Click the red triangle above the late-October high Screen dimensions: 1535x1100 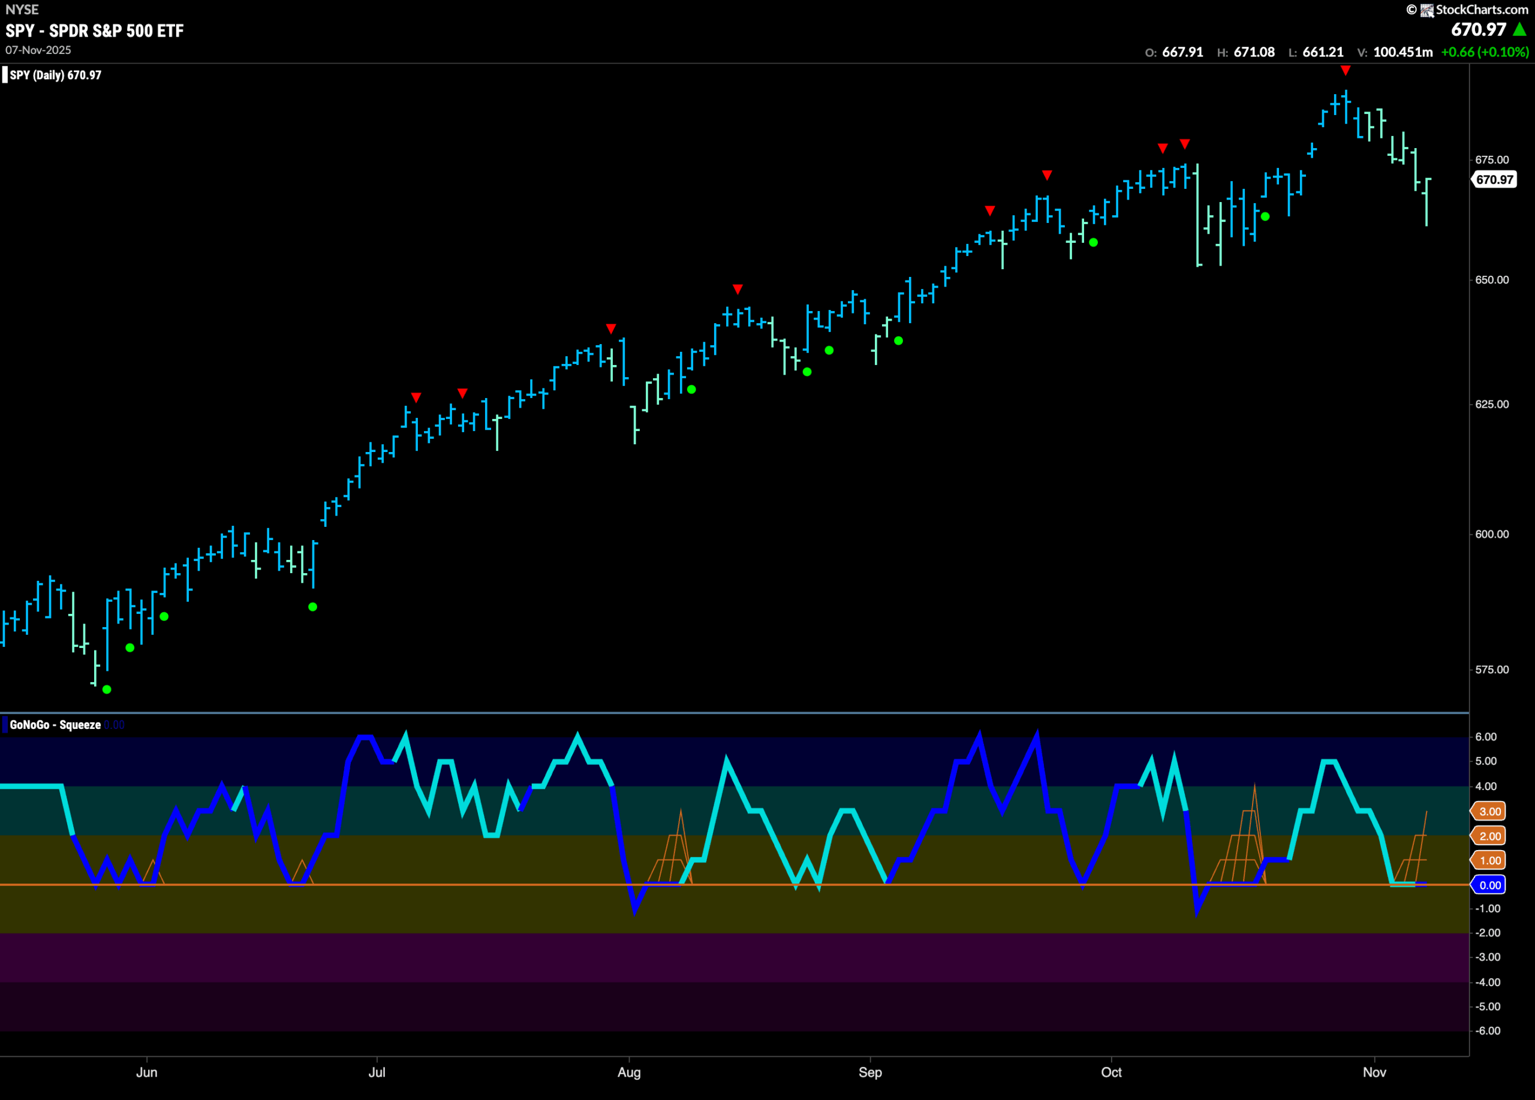click(x=1346, y=70)
